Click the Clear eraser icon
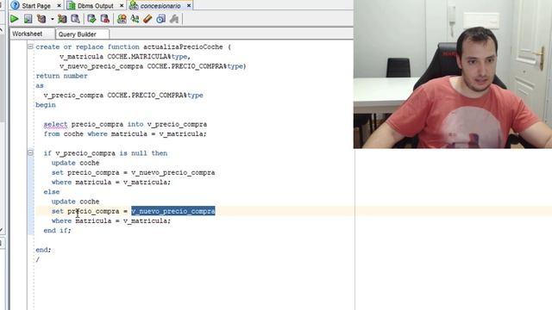This screenshot has width=552, height=310. [147, 19]
